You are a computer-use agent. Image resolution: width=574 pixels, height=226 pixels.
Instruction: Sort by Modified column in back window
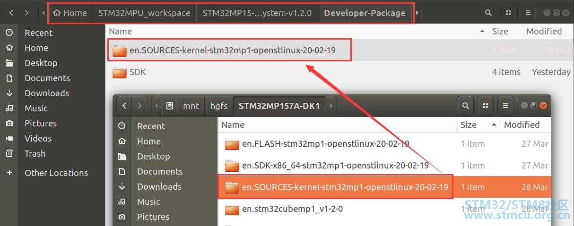pos(548,32)
